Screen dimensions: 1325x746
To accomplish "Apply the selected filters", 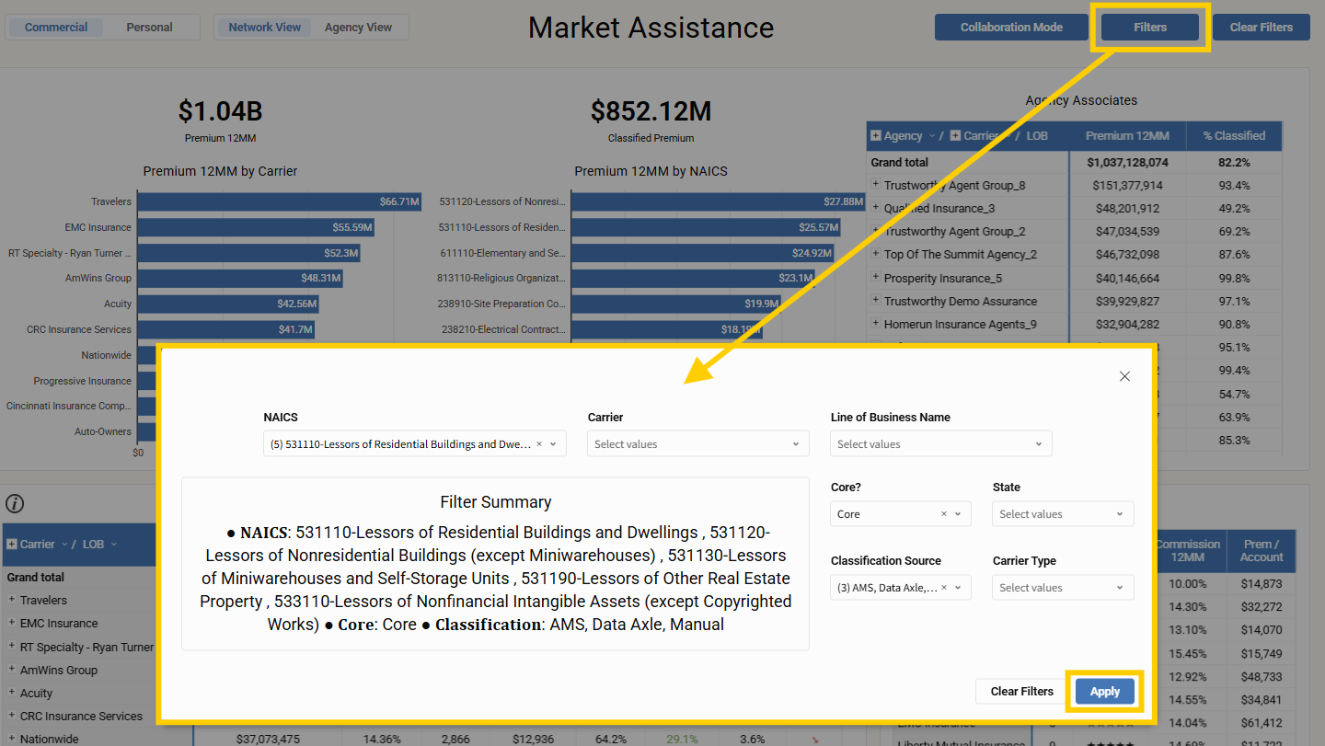I will tap(1105, 691).
